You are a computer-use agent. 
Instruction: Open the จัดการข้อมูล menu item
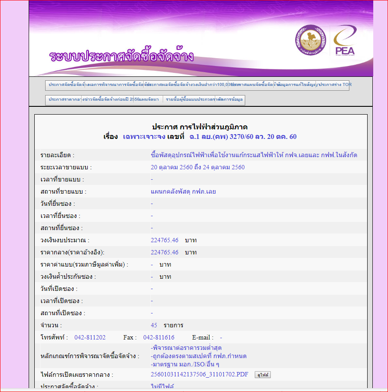coord(230,99)
